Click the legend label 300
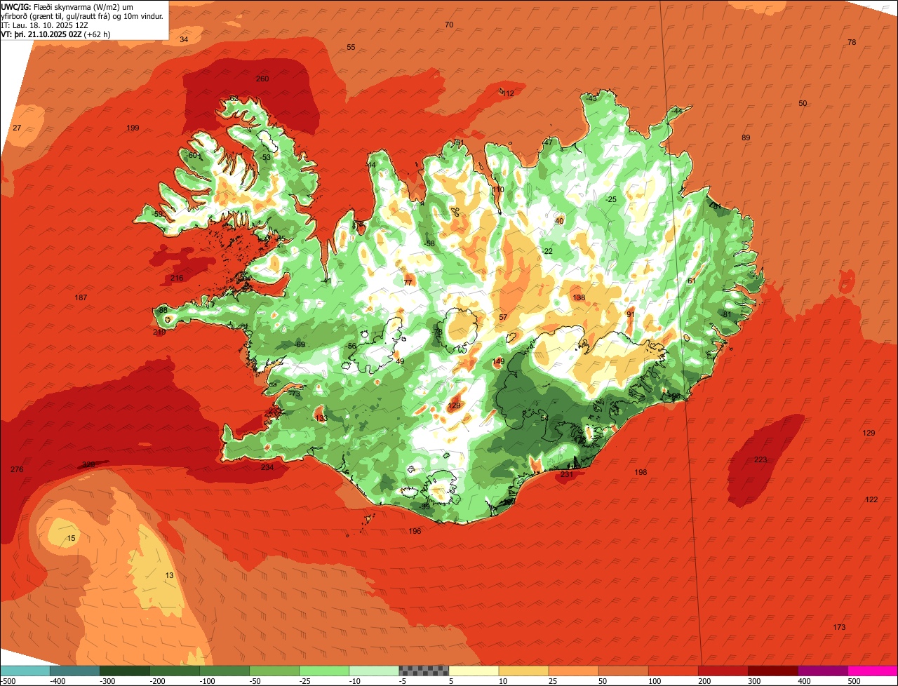This screenshot has width=898, height=686. point(754,681)
